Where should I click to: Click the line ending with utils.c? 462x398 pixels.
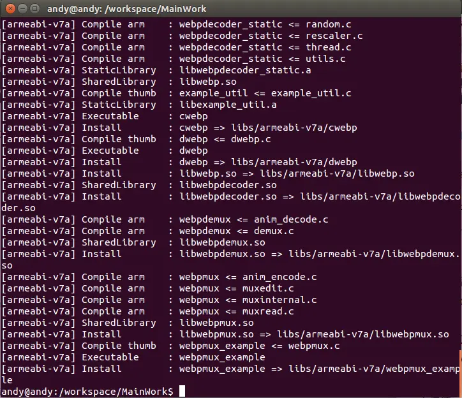174,59
